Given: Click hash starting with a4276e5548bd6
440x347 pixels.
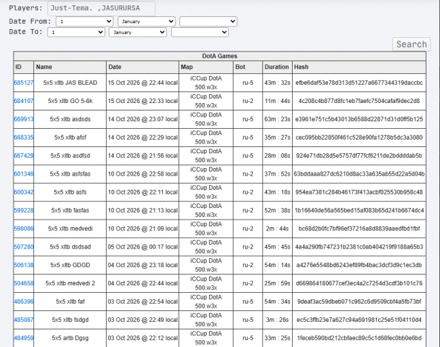Looking at the screenshot, I should [359, 265].
